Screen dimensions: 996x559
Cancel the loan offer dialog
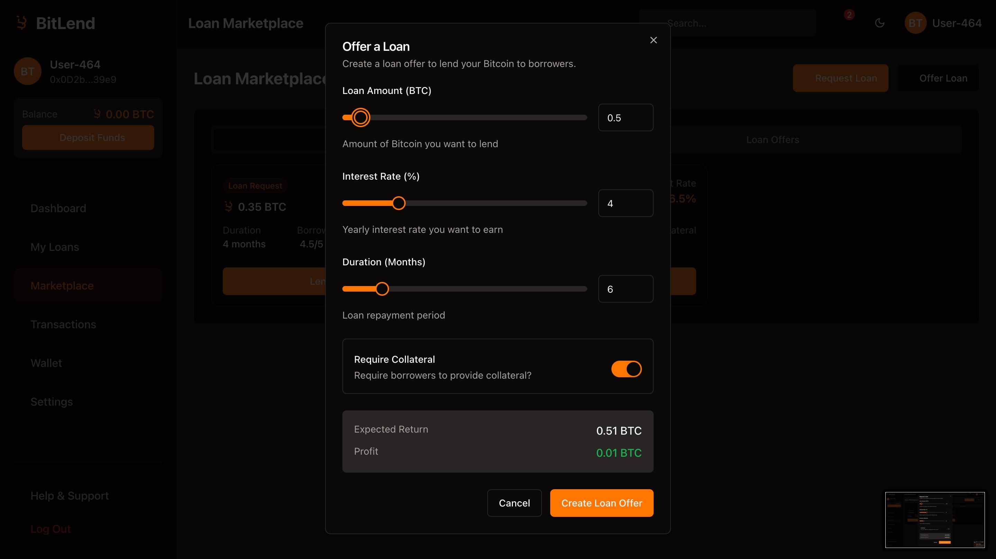click(x=514, y=503)
